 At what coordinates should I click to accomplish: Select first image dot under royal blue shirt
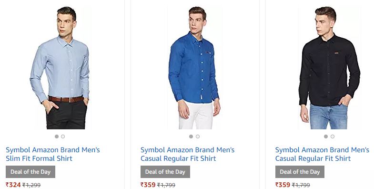pyautogui.click(x=191, y=136)
